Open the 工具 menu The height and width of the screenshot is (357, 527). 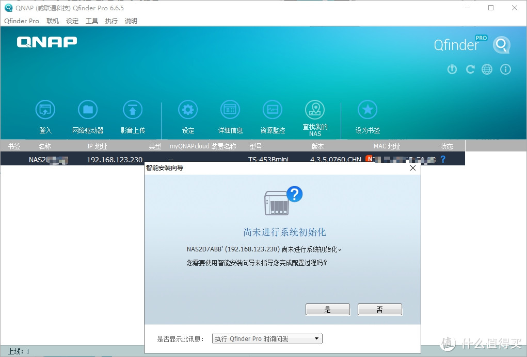(x=92, y=21)
